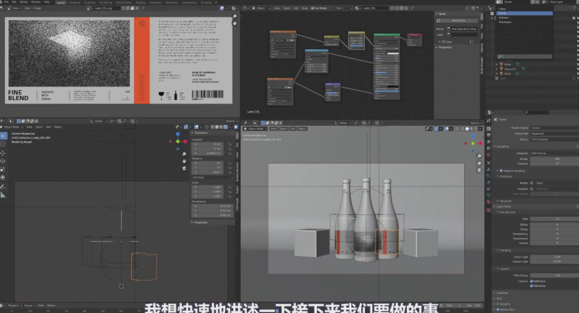This screenshot has width=579, height=313.
Task: Toggle the Use Nodes checkbox
Action: (x=312, y=8)
